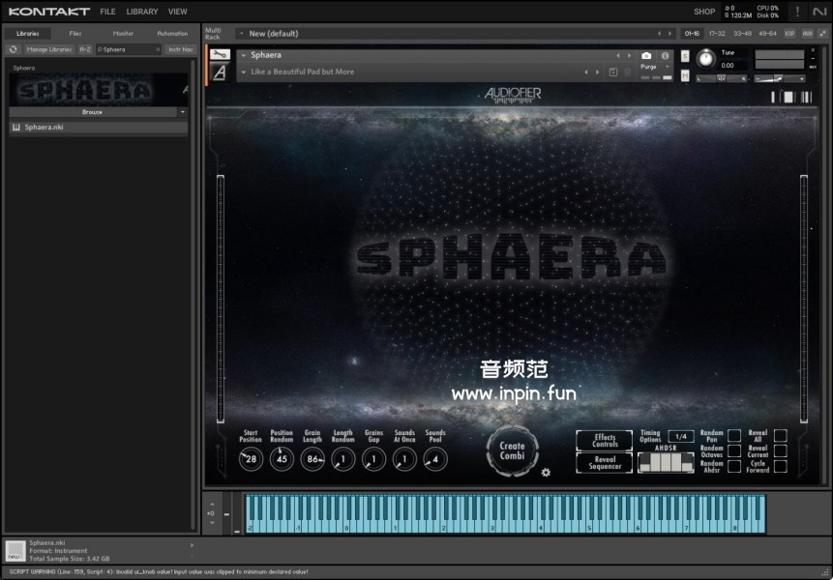Toggle the Cycle Forward checkbox
Viewport: 833px width, 580px height.
point(780,466)
